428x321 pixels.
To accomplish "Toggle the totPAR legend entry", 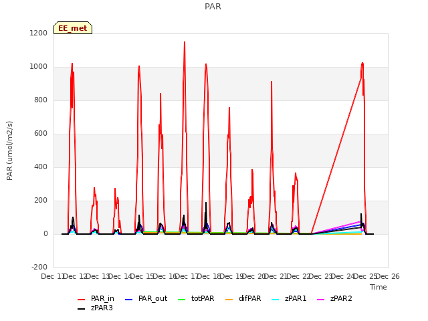I will (196, 299).
